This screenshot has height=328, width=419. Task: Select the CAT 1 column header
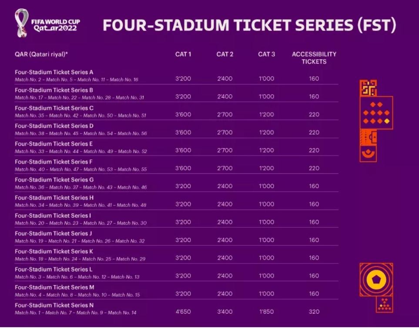click(x=183, y=54)
